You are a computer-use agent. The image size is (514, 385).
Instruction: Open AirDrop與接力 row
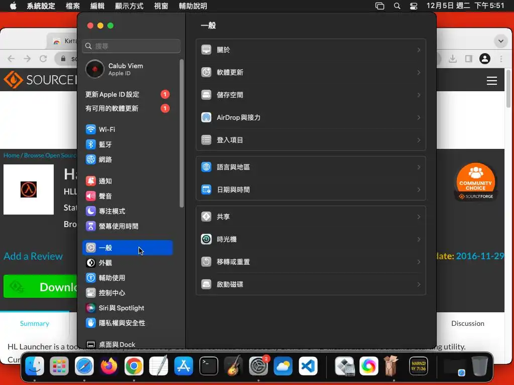pyautogui.click(x=311, y=117)
